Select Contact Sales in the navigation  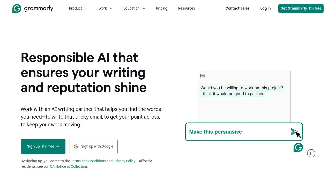click(237, 8)
